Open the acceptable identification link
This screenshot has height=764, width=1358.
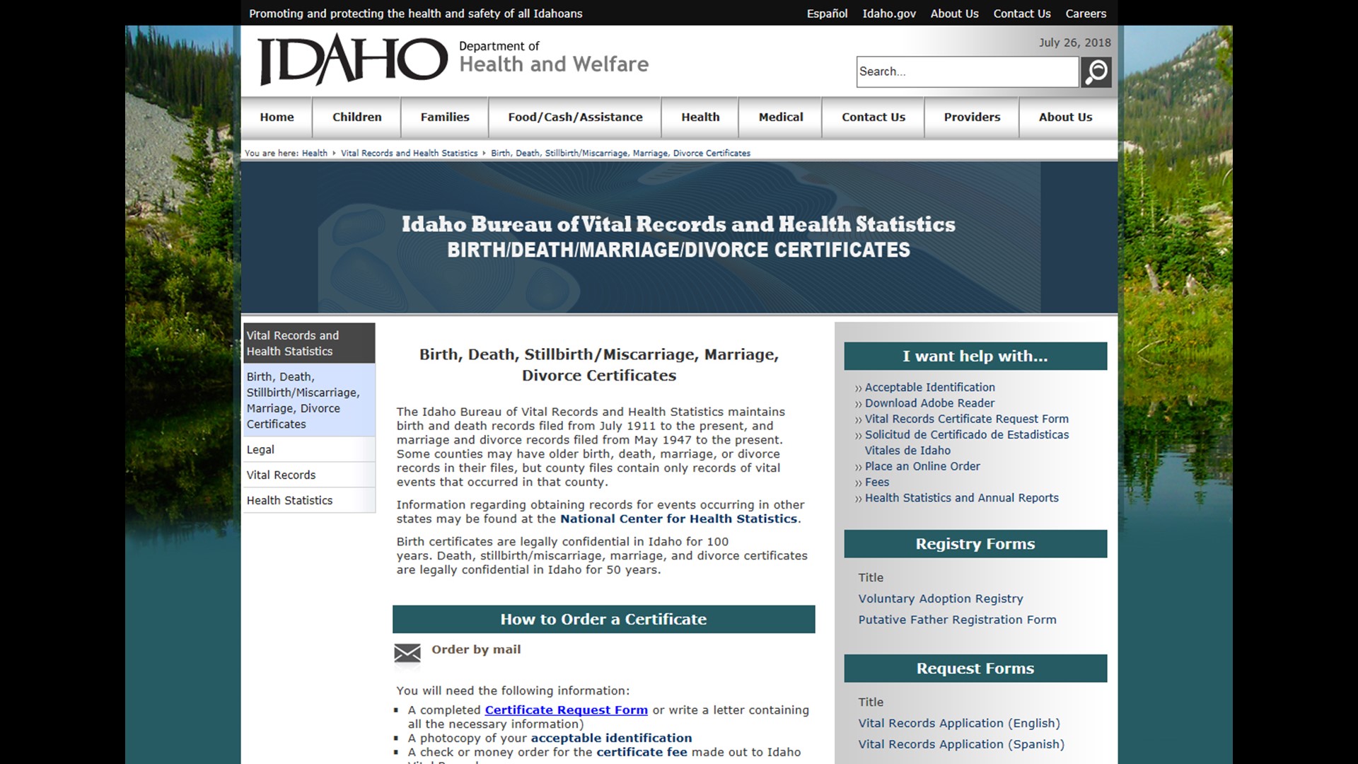611,737
